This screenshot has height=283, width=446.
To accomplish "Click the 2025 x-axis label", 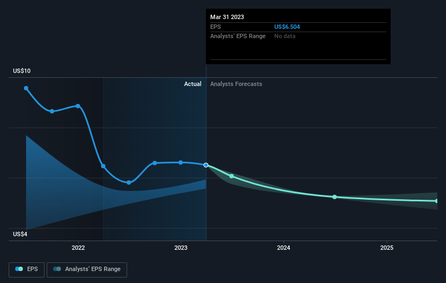I will pyautogui.click(x=387, y=248).
